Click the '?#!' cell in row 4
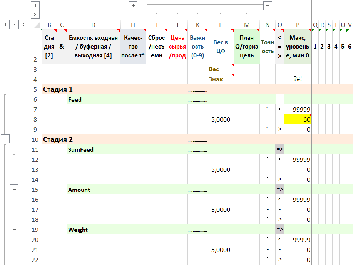 (x=298, y=79)
